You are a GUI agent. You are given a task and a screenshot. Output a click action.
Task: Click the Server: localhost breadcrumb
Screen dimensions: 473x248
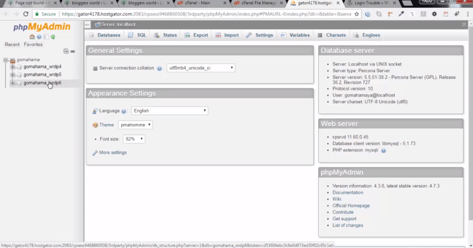coord(118,24)
